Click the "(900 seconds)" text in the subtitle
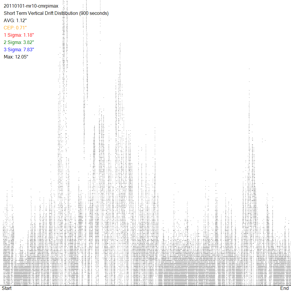Screen dimensions: 291x291 point(94,13)
